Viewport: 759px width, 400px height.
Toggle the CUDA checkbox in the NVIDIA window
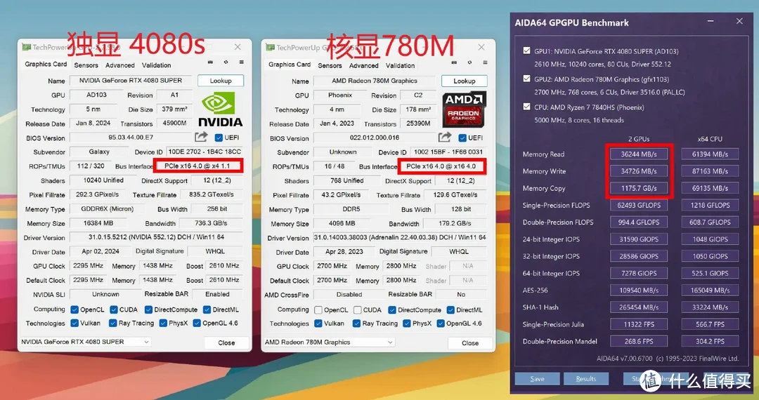[x=114, y=309]
